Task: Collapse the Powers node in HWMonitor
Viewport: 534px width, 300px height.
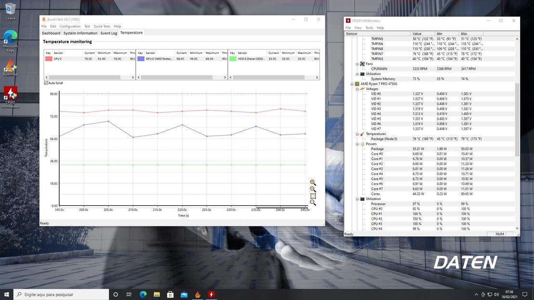Action: (357, 144)
